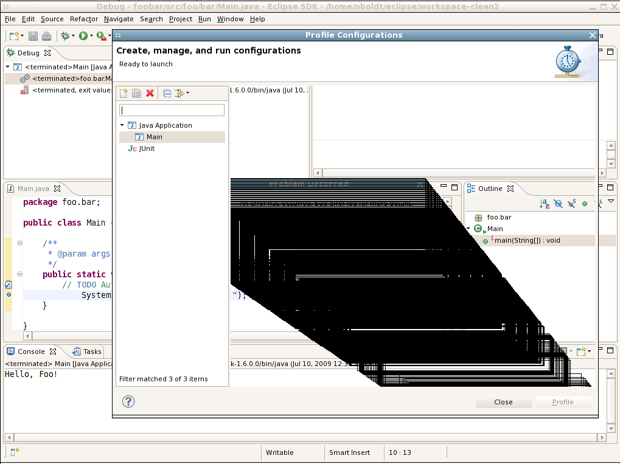Open the help icon in dialog

point(128,401)
